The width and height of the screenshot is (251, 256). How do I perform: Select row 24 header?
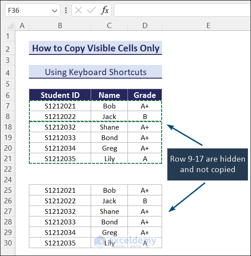click(7, 180)
